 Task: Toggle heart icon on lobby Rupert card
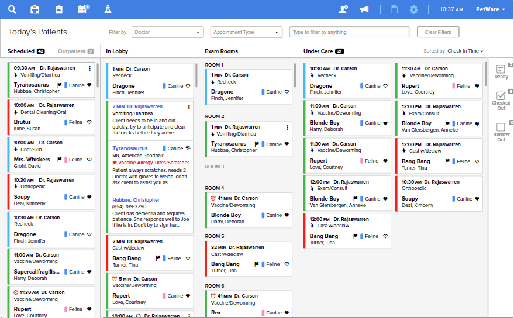tap(188, 296)
